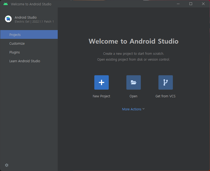This screenshot has width=210, height=171.
Task: Open settings gear in the sidebar's bottom corner
Action: (x=7, y=165)
